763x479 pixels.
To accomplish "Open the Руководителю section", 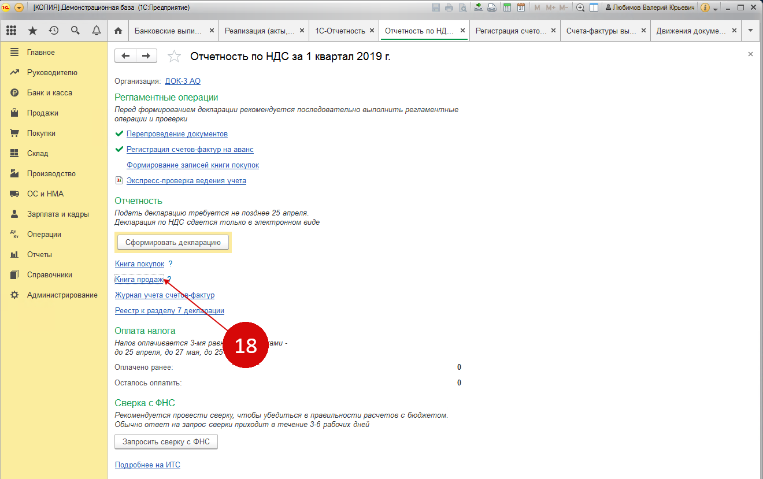I will tap(54, 73).
